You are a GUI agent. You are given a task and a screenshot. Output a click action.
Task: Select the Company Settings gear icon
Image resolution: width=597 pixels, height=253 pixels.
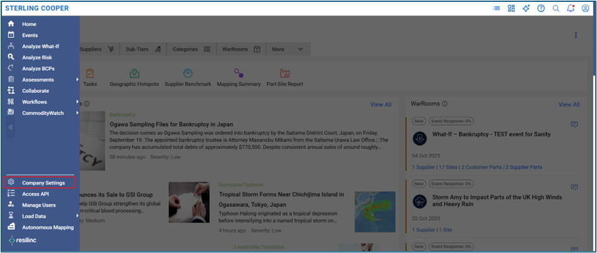tap(11, 182)
